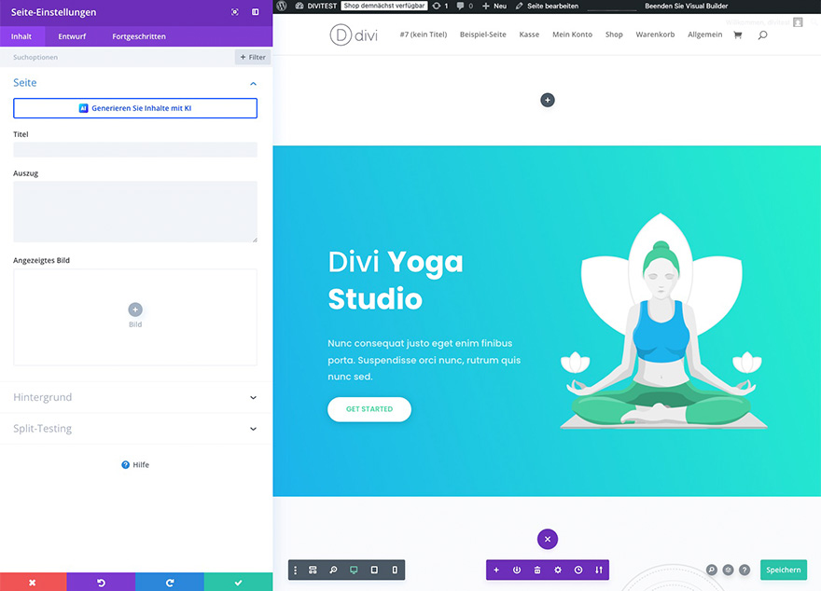This screenshot has width=821, height=591.
Task: Collapse the Seite section
Action: pos(253,83)
